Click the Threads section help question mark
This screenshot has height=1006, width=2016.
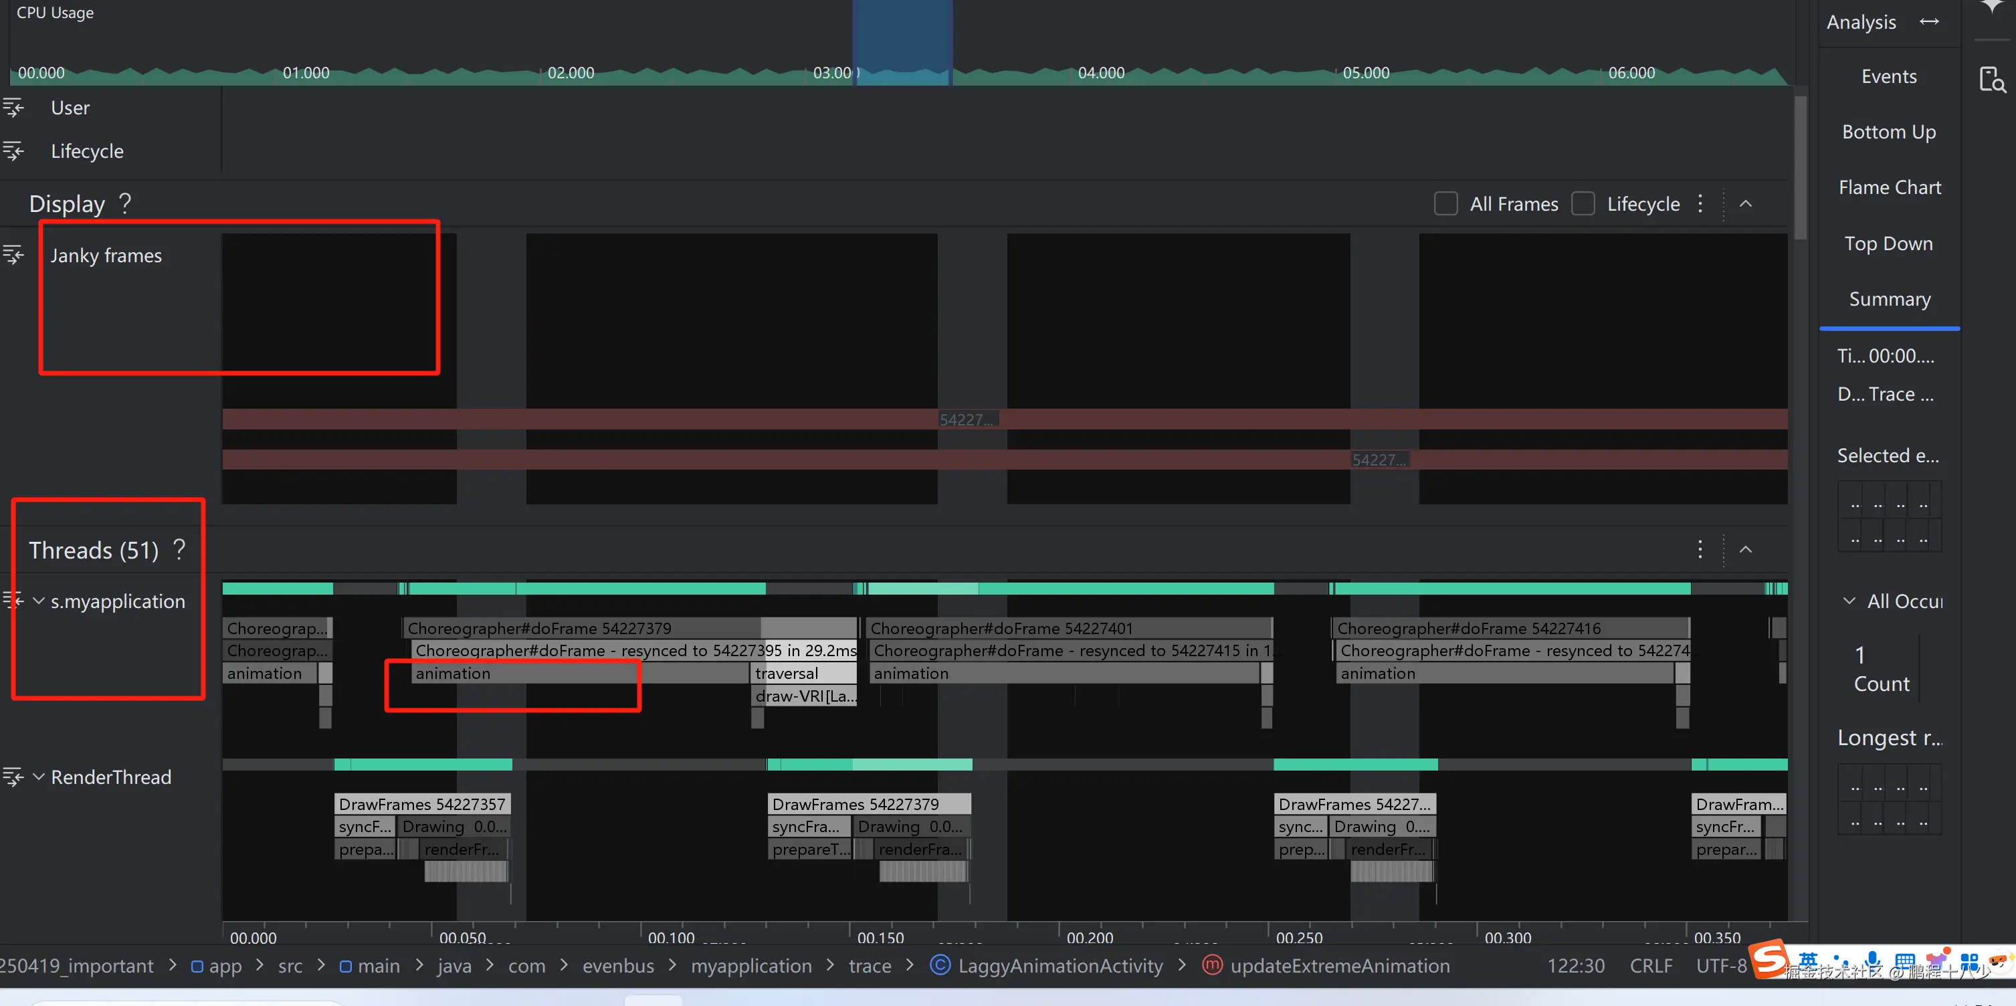click(179, 550)
